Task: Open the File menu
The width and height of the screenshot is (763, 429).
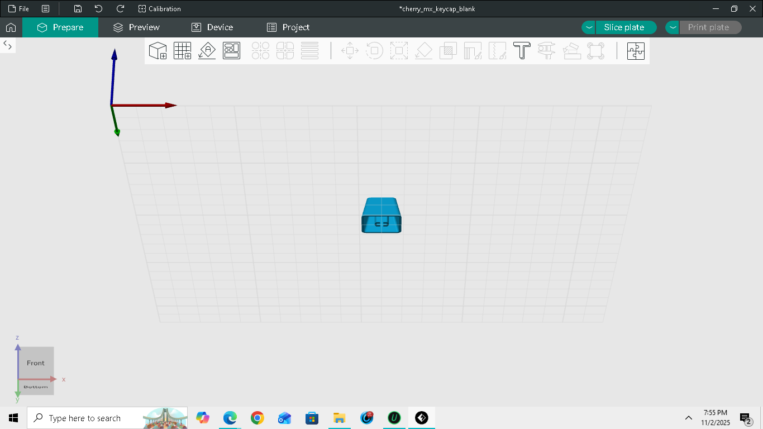Action: click(x=18, y=9)
